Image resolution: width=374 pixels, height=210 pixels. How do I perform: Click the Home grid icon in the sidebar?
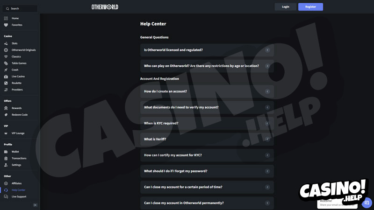pyautogui.click(x=6, y=18)
